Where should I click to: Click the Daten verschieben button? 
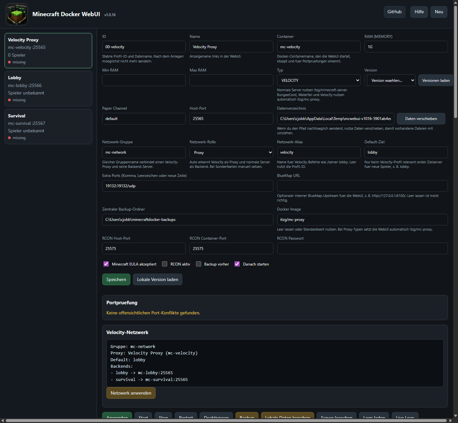point(421,119)
